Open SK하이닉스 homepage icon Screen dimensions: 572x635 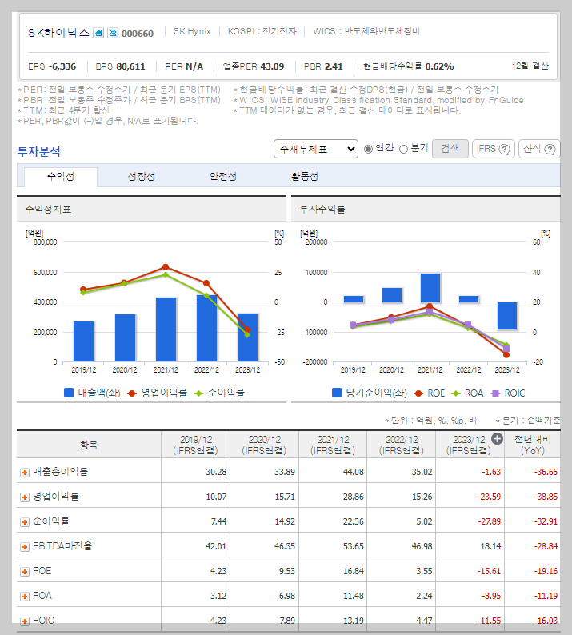click(98, 33)
